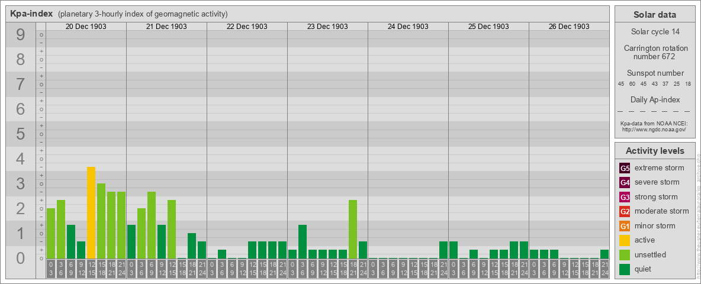Click the G5 extreme storm badge

[625, 169]
